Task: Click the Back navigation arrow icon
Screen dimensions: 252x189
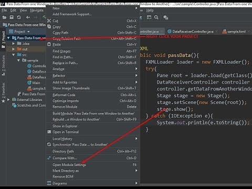Action: pyautogui.click(x=28, y=17)
